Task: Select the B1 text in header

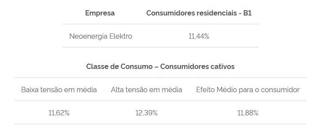Action: 247,13
